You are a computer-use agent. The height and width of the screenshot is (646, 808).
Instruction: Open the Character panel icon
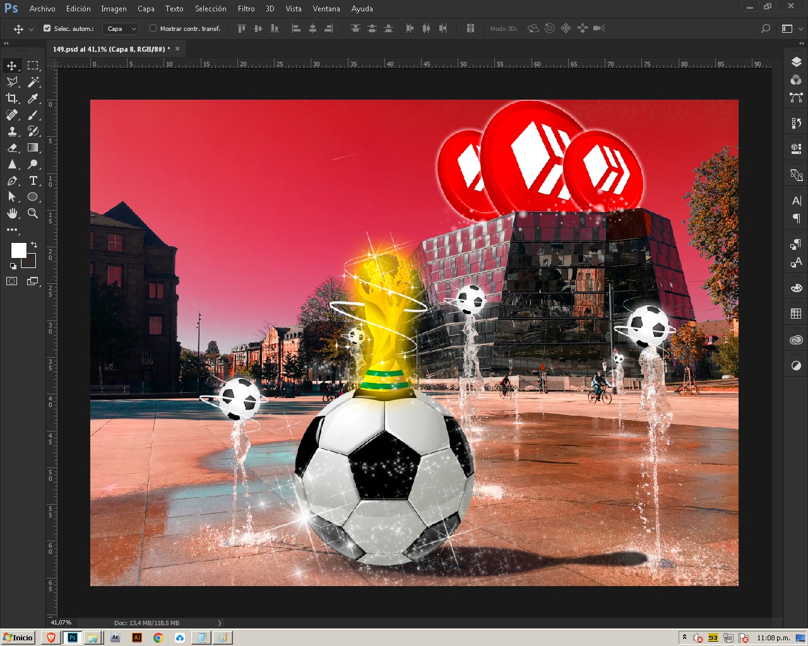[x=796, y=201]
